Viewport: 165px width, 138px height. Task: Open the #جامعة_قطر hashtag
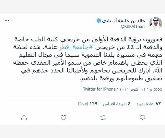click(73, 47)
